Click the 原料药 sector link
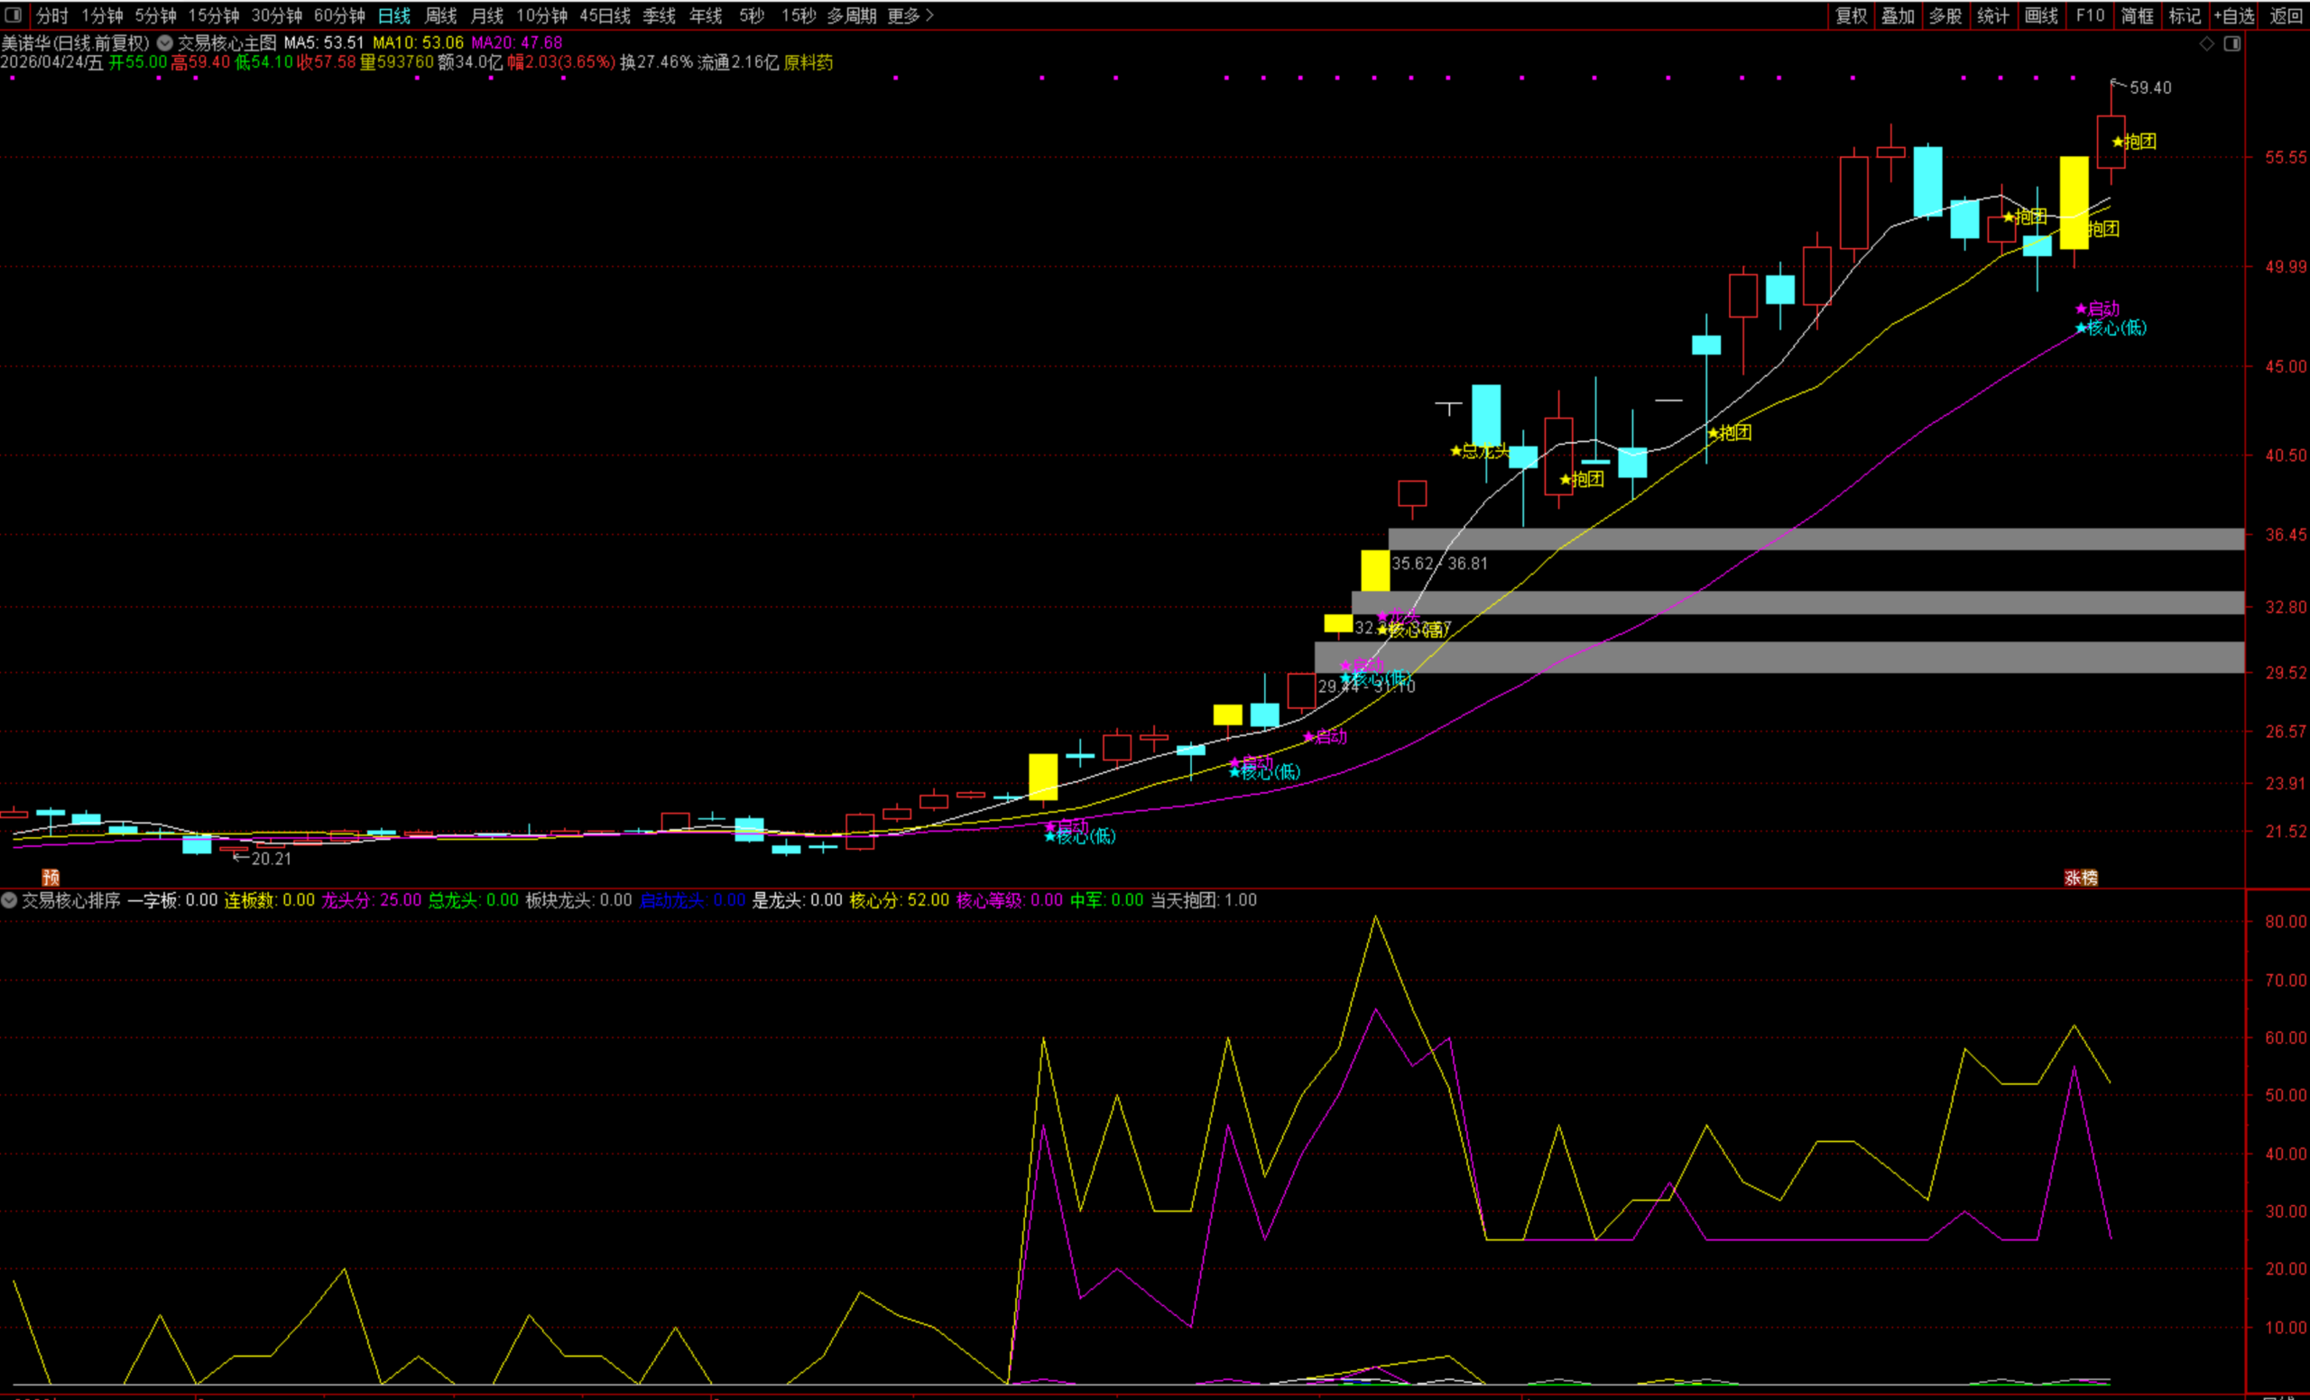 tap(808, 62)
